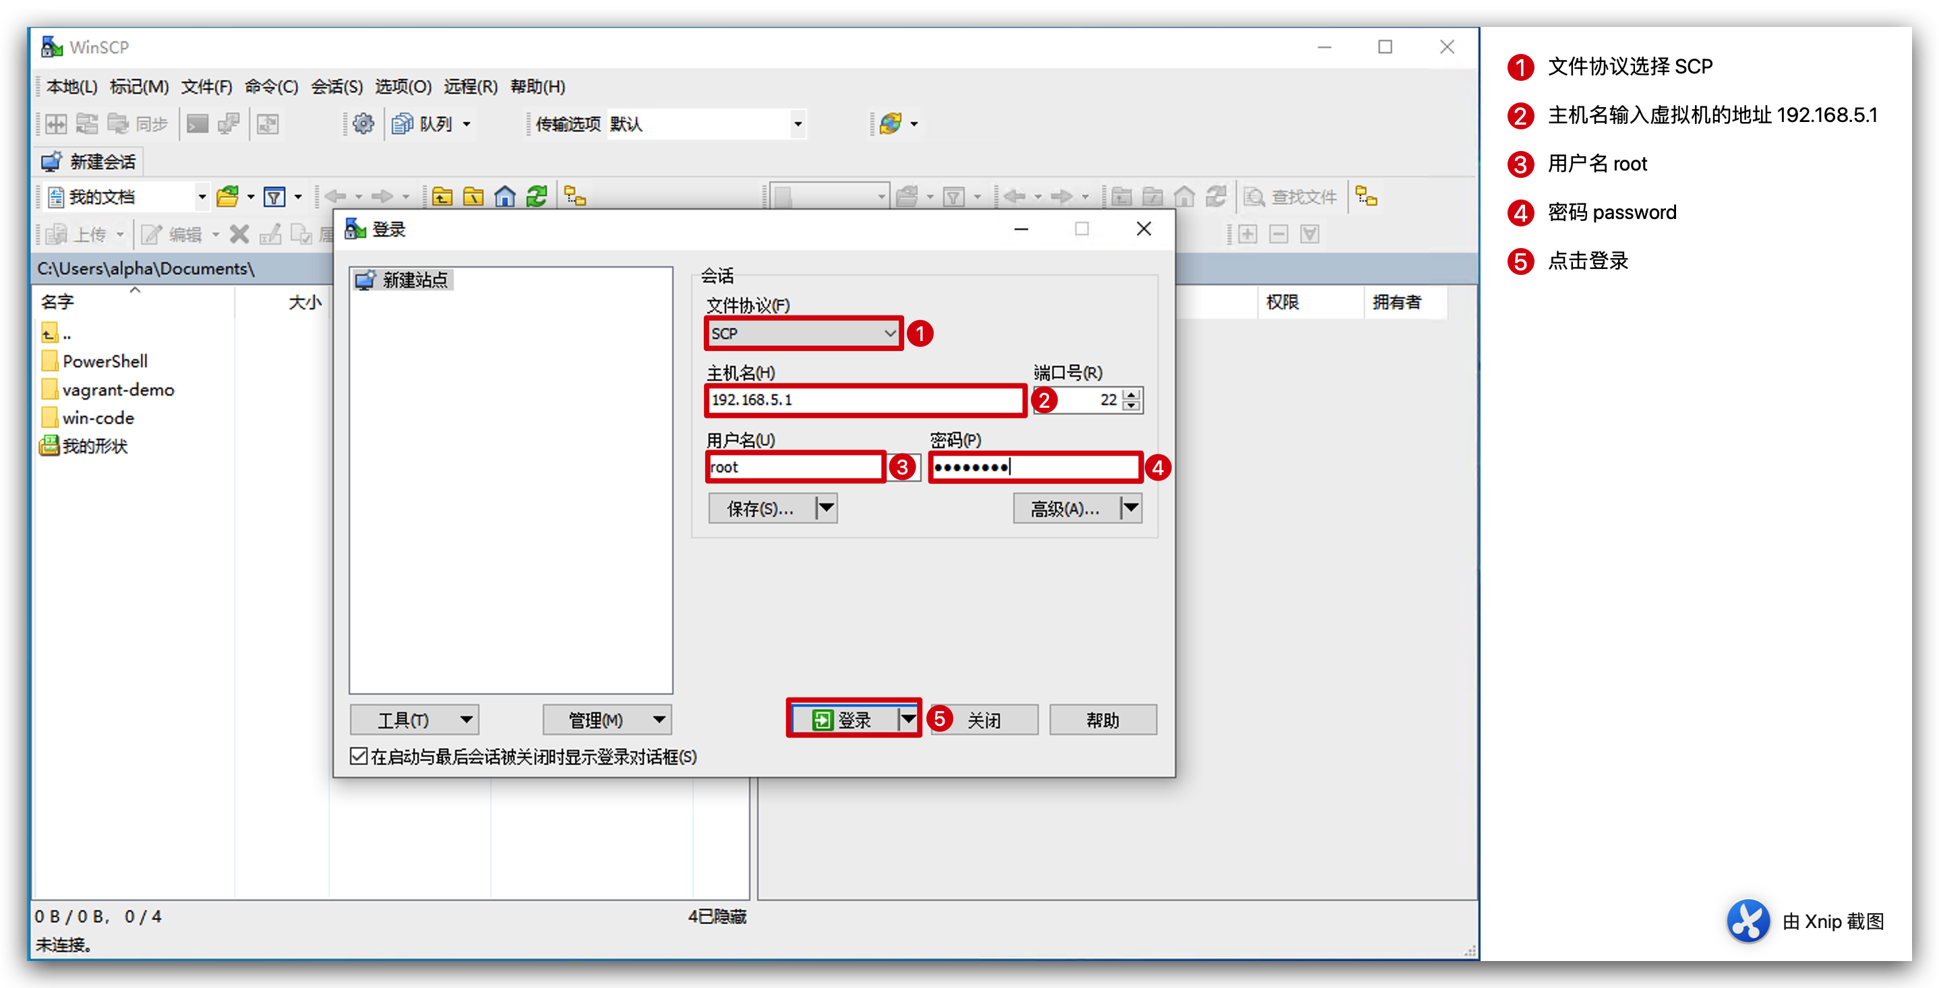The width and height of the screenshot is (1939, 988).
Task: Click the password (密码) field
Action: (1035, 467)
